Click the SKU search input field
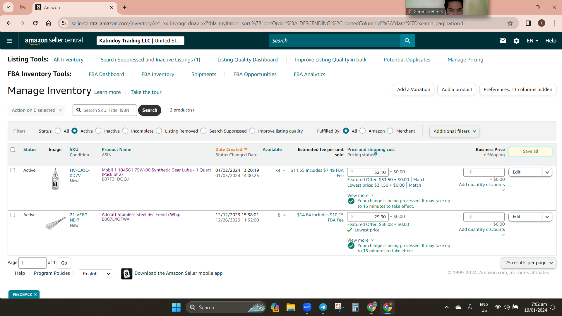The height and width of the screenshot is (316, 562). click(x=105, y=110)
